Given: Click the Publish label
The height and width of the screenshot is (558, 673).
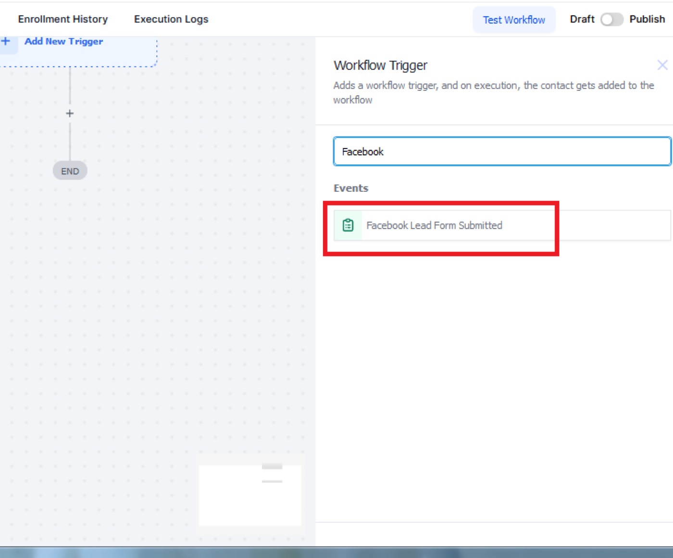Looking at the screenshot, I should [x=647, y=19].
